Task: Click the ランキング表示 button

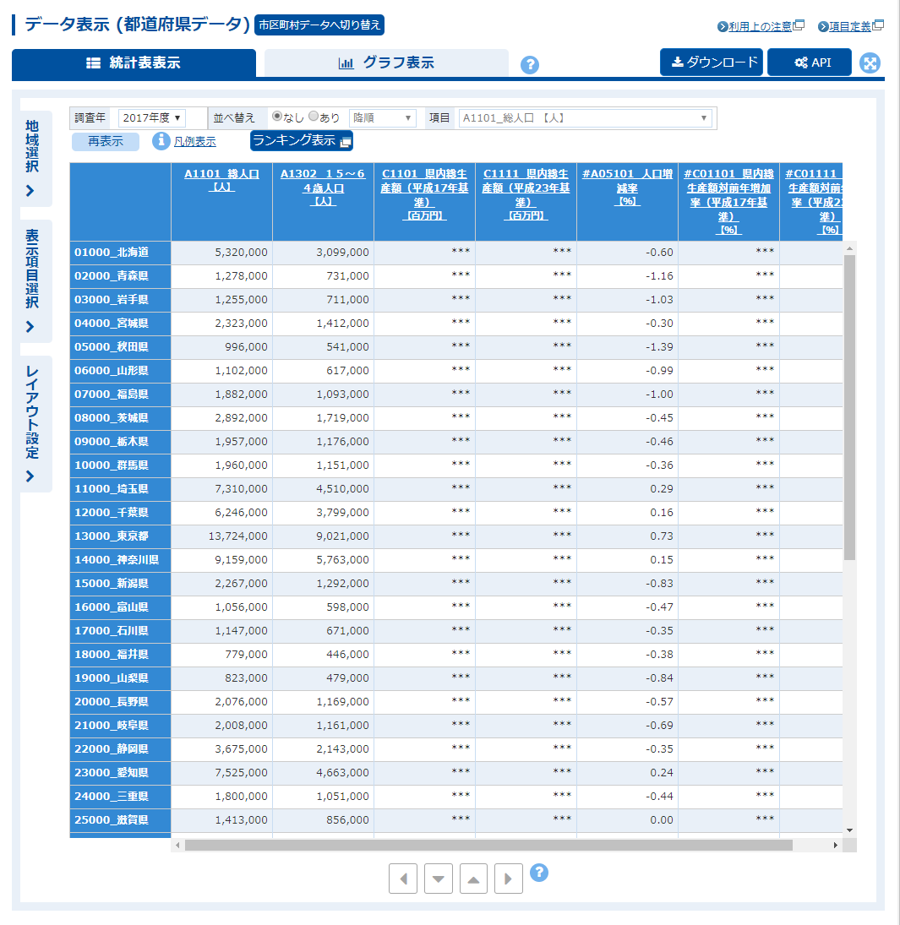Action: click(301, 141)
